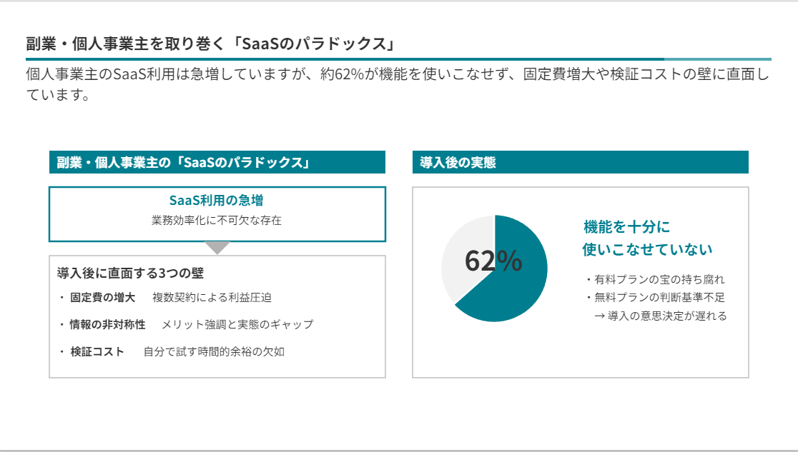The height and width of the screenshot is (452, 798).
Task: Select text 自分で試す時間的余裕の欠如
Action: pyautogui.click(x=214, y=351)
